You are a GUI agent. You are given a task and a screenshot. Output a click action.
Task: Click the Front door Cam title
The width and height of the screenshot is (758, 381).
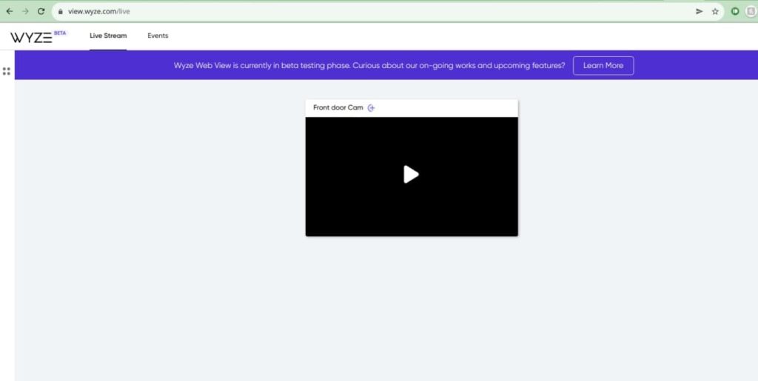click(338, 108)
